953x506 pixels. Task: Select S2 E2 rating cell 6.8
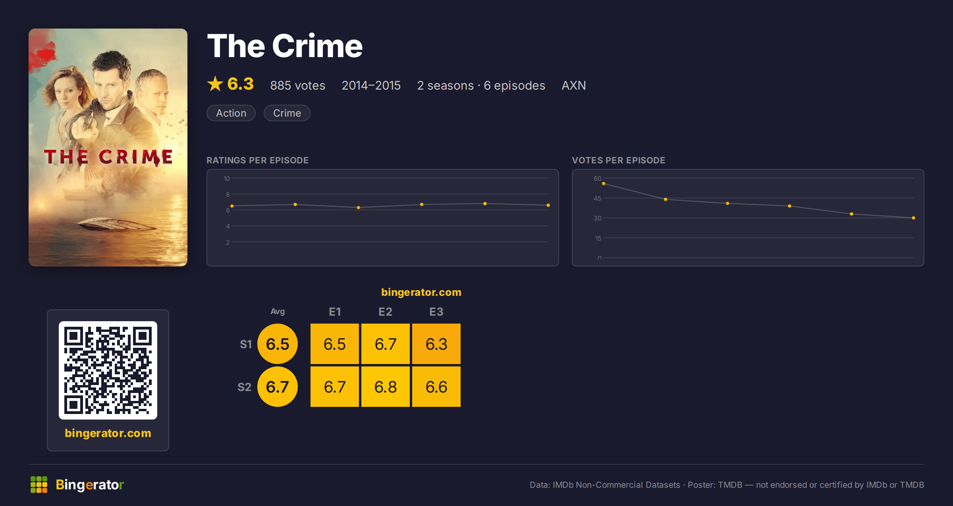tap(386, 387)
